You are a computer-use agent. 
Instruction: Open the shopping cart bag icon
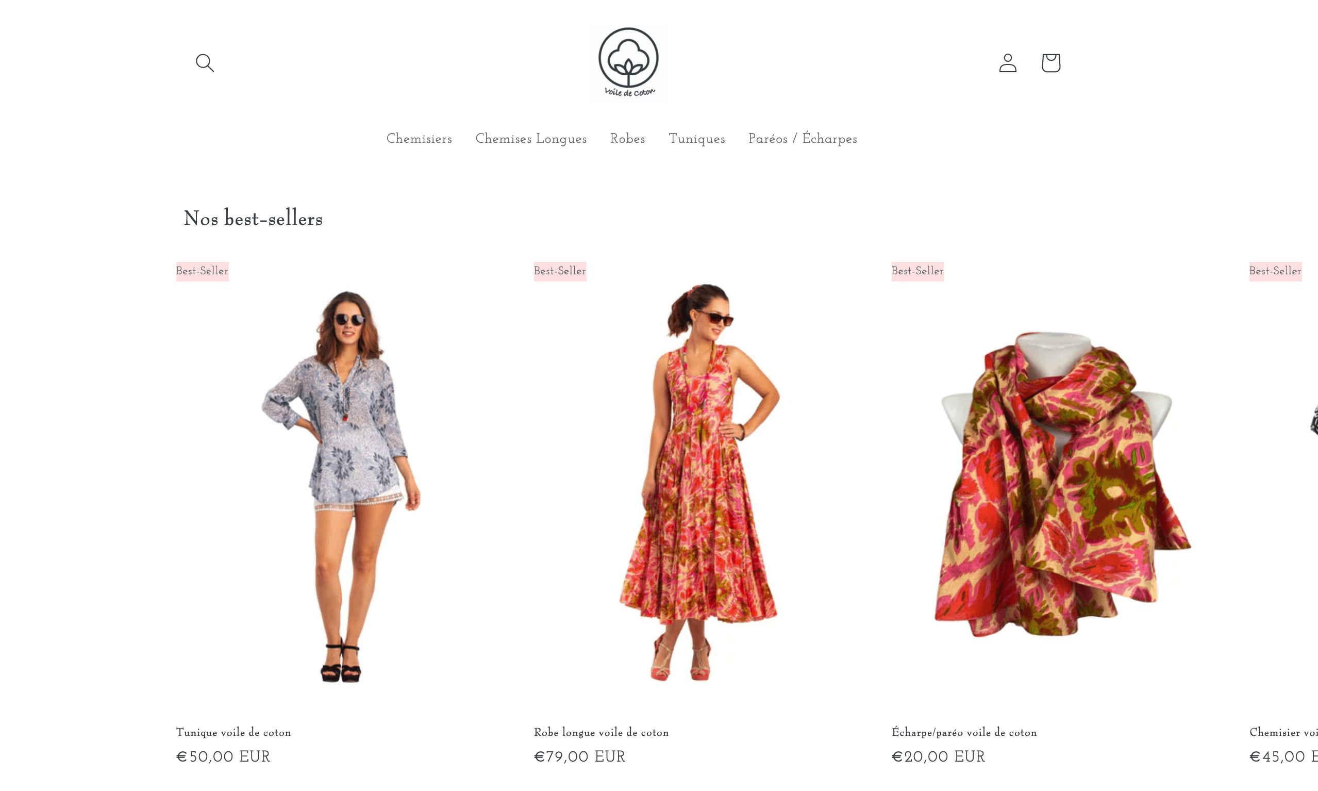click(x=1050, y=63)
